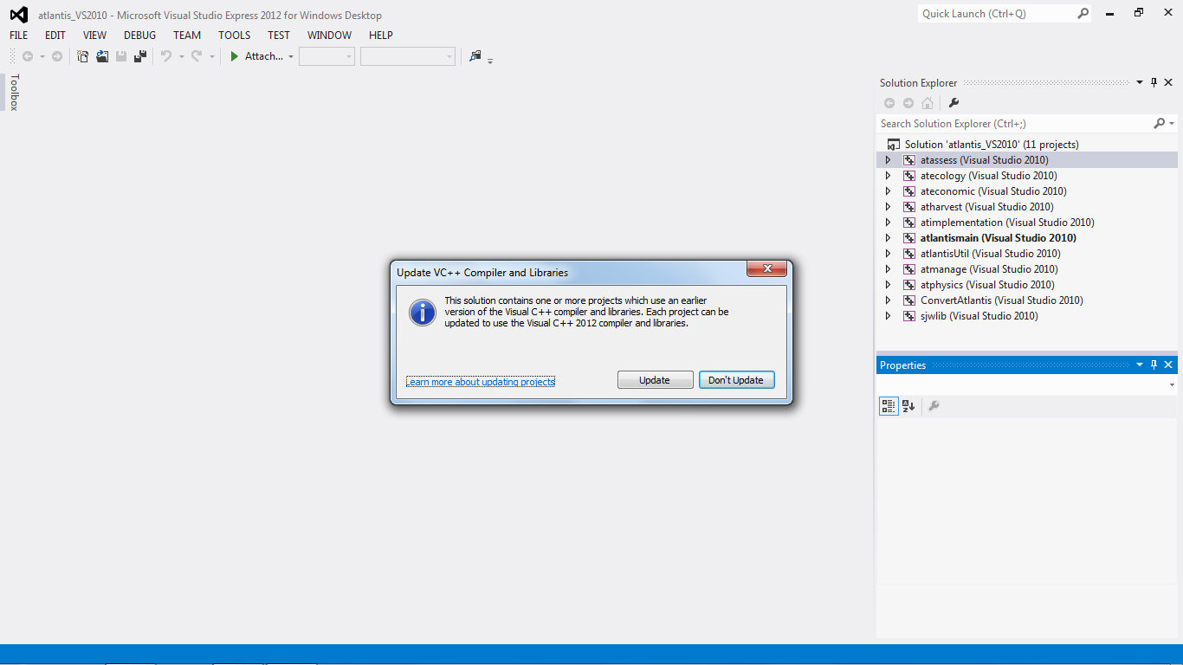Click the Find in Files toolbar icon
This screenshot has height=665, width=1183.
(x=475, y=56)
